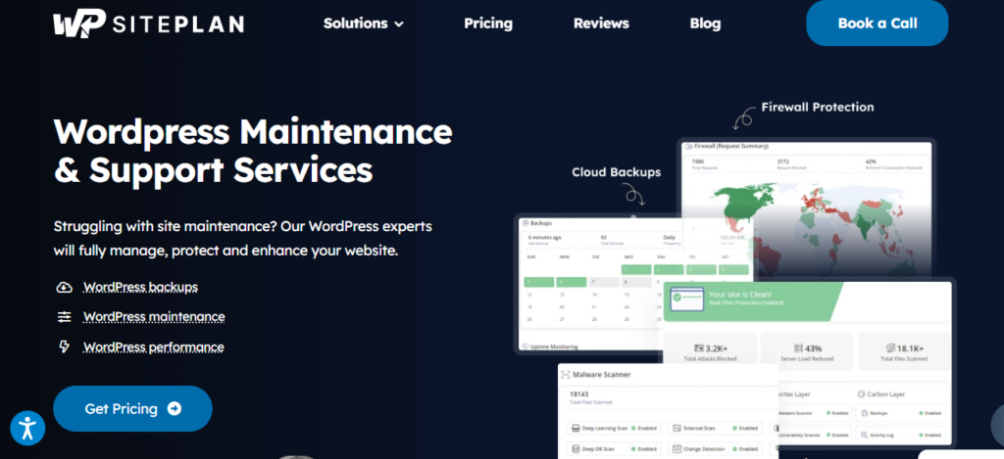Click the WP SitePlan logo
Viewport: 1004px width, 459px height.
pos(149,24)
